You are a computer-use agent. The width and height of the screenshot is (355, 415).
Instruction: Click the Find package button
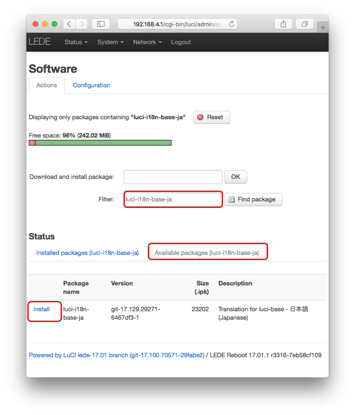(x=253, y=200)
